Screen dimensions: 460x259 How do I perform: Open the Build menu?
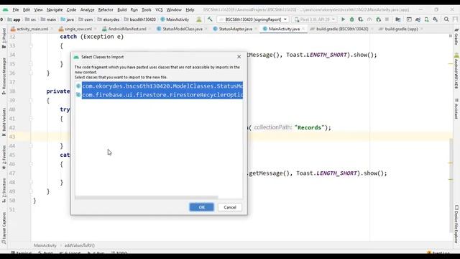coord(121,9)
